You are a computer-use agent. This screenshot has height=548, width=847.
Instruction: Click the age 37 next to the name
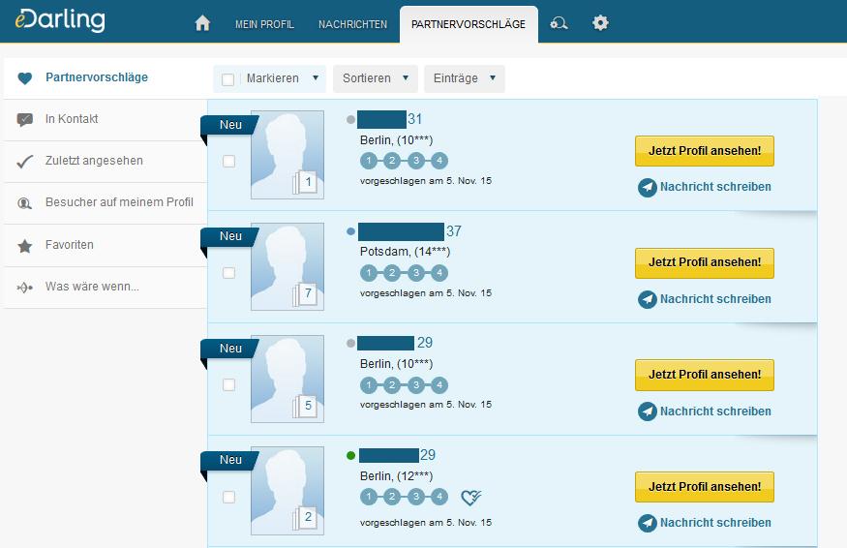click(454, 231)
